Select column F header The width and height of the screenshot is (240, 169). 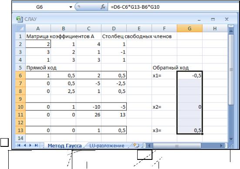click(164, 28)
